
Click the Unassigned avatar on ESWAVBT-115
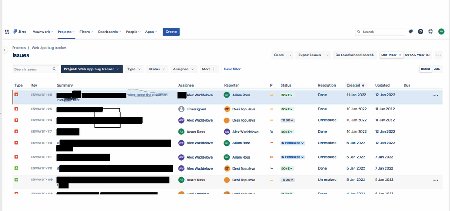pyautogui.click(x=181, y=109)
